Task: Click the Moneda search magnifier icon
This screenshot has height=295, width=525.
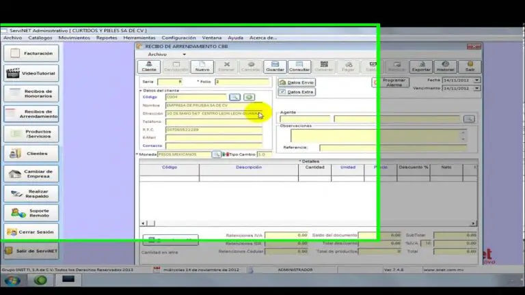Action: [x=216, y=154]
